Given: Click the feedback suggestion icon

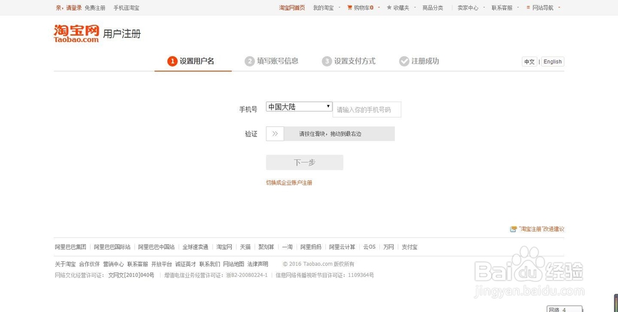Looking at the screenshot, I should coord(513,229).
